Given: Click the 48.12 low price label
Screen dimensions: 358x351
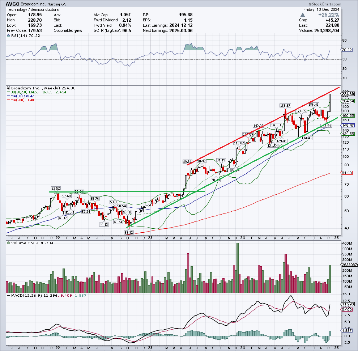Looking at the screenshot, I should (x=63, y=218).
